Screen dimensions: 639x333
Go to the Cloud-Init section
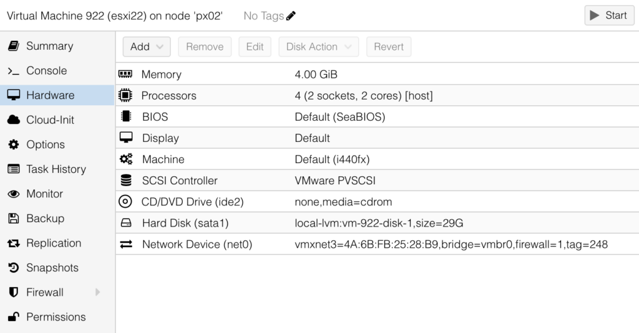(x=50, y=120)
